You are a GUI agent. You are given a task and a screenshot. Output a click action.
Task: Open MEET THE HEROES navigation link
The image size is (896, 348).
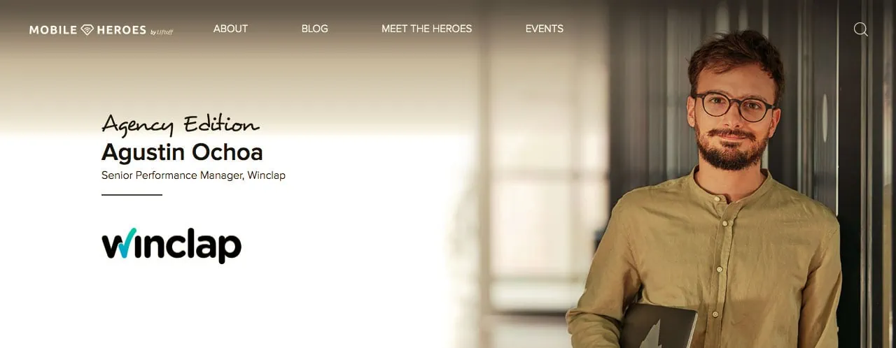coord(426,29)
